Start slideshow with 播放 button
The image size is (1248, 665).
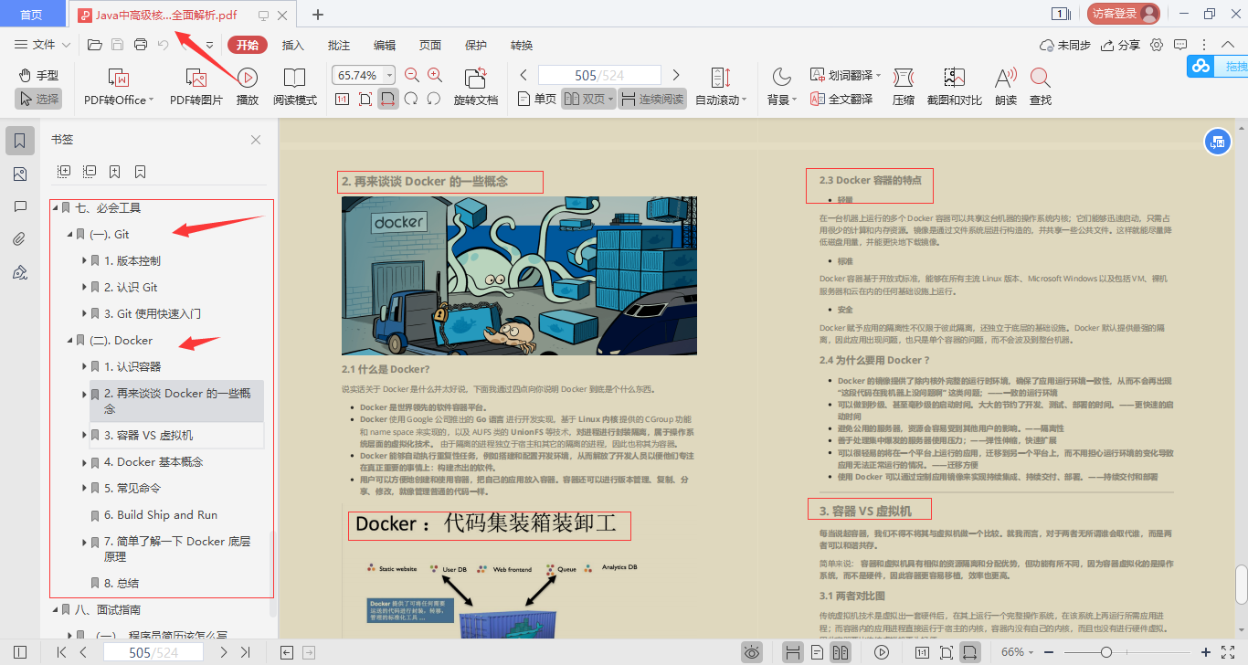point(248,88)
